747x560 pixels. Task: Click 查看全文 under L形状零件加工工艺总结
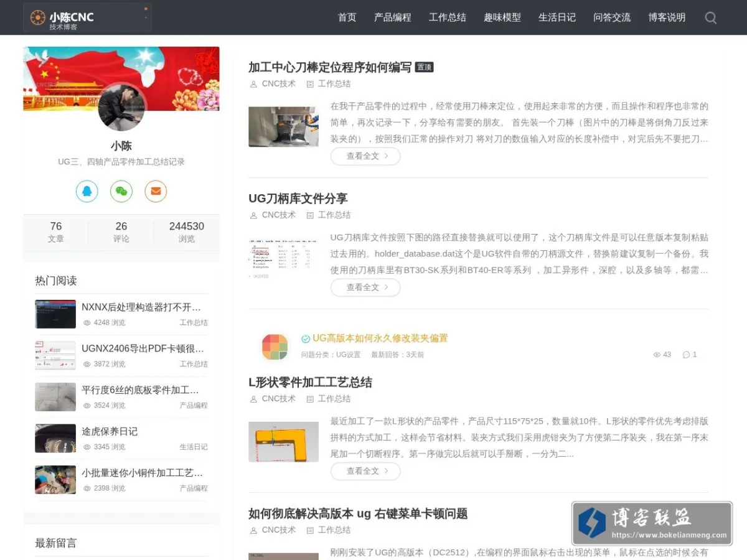(365, 471)
